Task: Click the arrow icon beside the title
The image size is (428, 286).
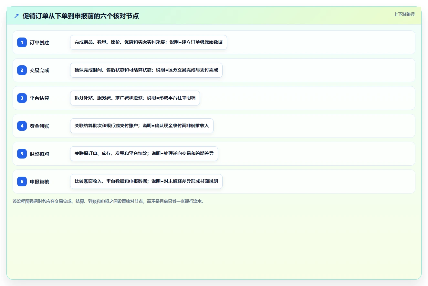Action: (x=16, y=16)
